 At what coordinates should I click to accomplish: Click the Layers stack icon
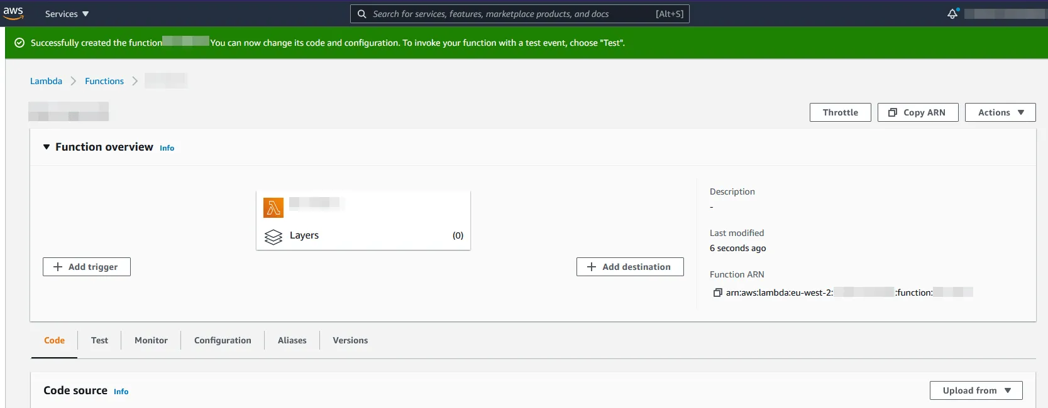pyautogui.click(x=273, y=237)
